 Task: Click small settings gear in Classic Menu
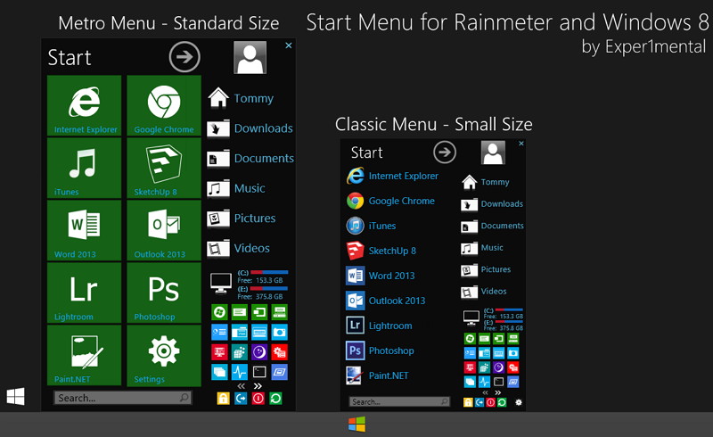[x=519, y=402]
